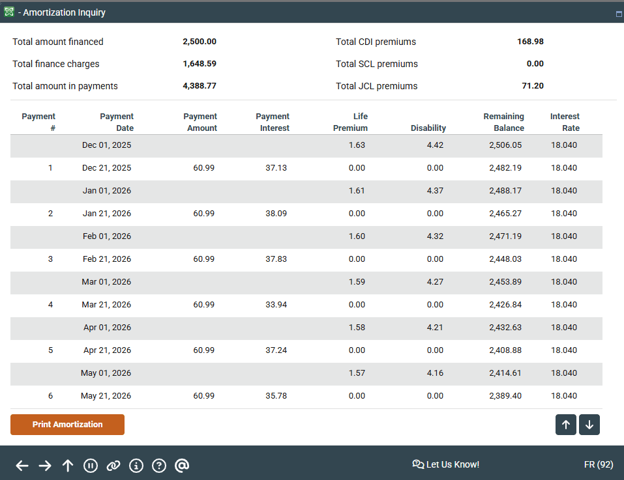Select the Mar 01, 2026 premium row
The width and height of the screenshot is (624, 480).
tap(306, 282)
